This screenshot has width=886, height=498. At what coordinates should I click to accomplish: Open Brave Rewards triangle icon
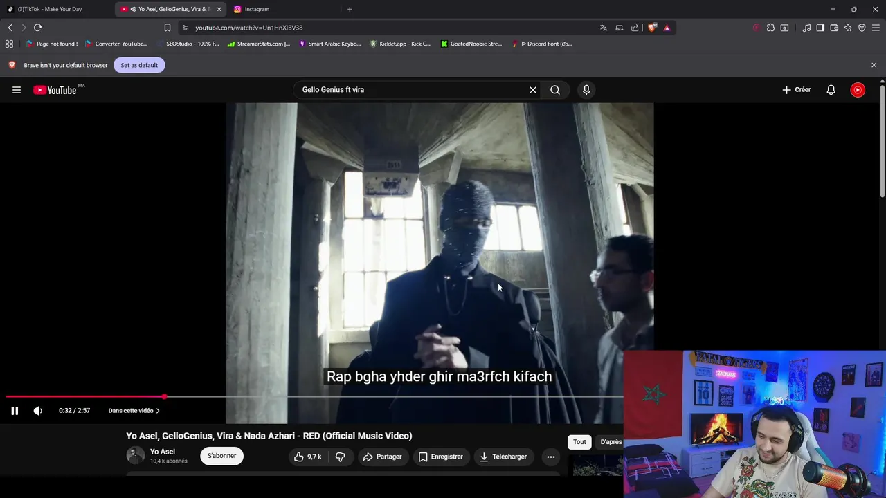[667, 28]
